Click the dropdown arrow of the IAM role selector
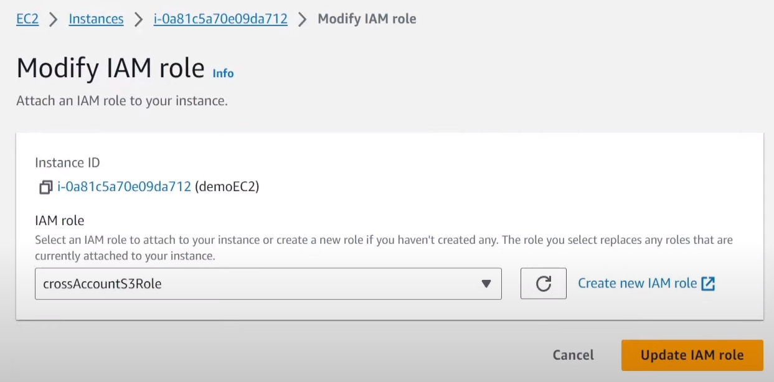Image resolution: width=774 pixels, height=382 pixels. tap(486, 284)
